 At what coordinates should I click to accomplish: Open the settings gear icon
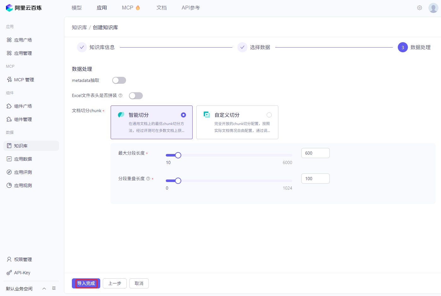pyautogui.click(x=420, y=8)
